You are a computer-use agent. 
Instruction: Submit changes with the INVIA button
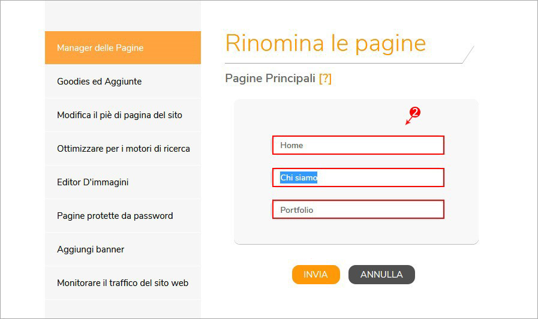point(315,275)
